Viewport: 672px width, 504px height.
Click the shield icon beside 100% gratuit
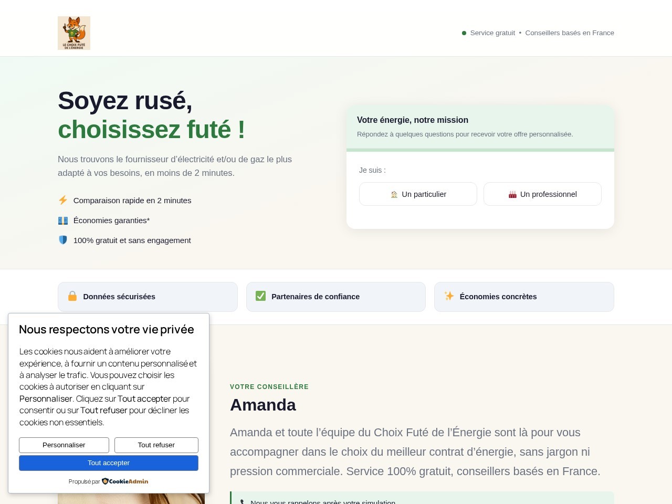[63, 240]
